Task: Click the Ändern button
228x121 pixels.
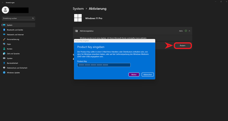Action: pyautogui.click(x=182, y=46)
